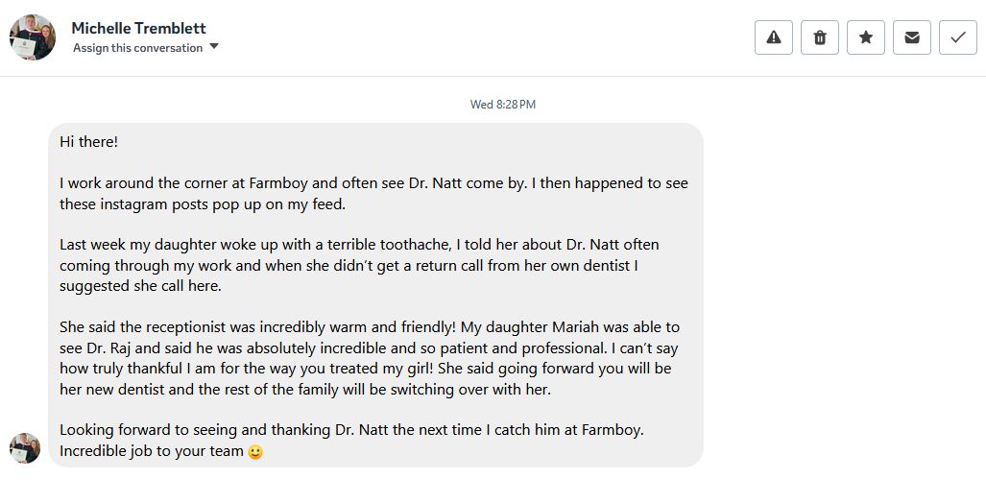Click the smiley emoji ending the message
Viewport: 986px width, 503px height.
[x=254, y=452]
